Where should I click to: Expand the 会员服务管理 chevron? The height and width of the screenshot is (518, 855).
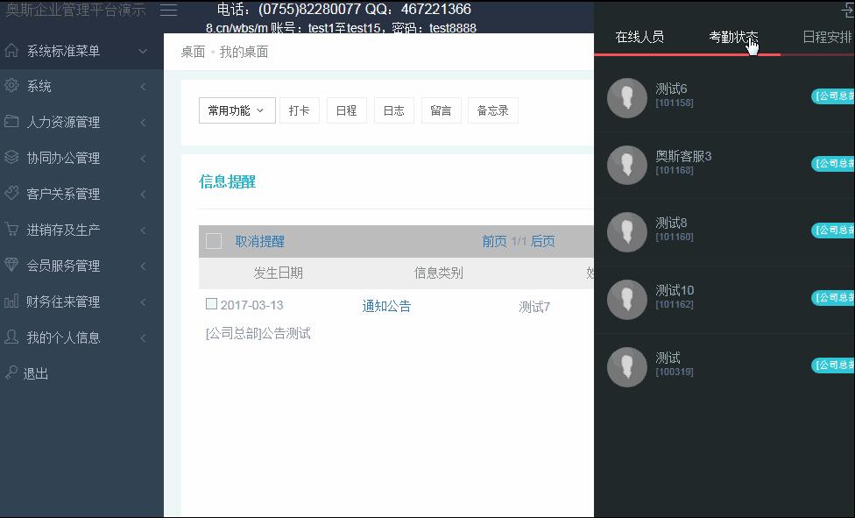(143, 266)
